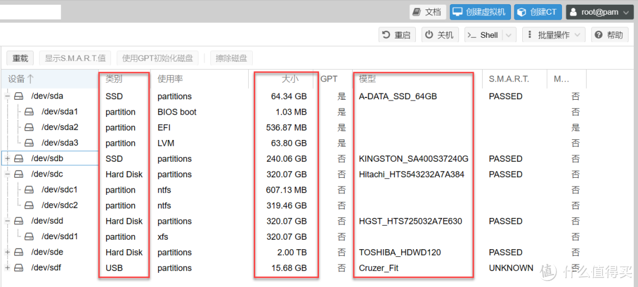The image size is (638, 287).
Task: Sort by the 设备 column header
Action: pos(21,79)
